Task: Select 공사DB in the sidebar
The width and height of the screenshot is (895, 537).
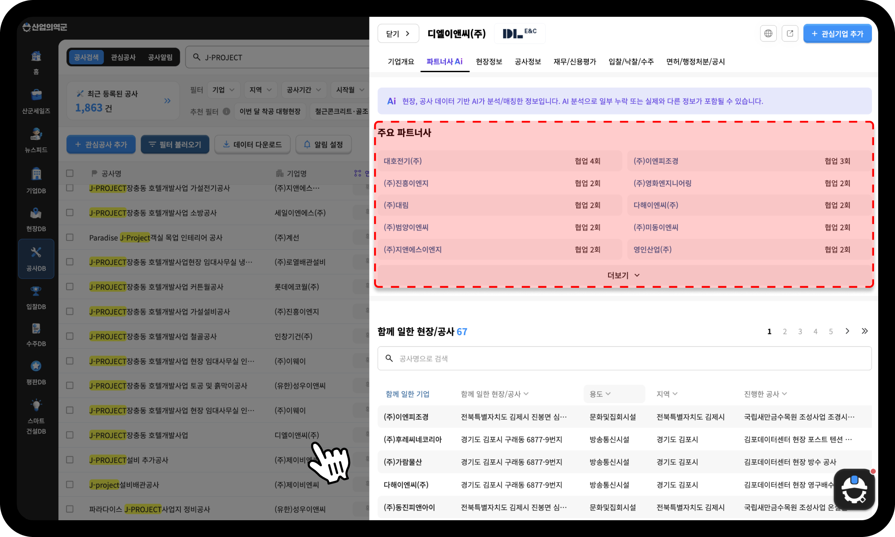Action: coord(36,258)
